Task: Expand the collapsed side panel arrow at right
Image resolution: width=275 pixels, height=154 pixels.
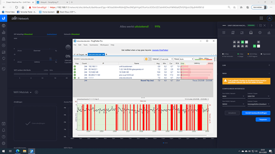Action: (x=271, y=25)
